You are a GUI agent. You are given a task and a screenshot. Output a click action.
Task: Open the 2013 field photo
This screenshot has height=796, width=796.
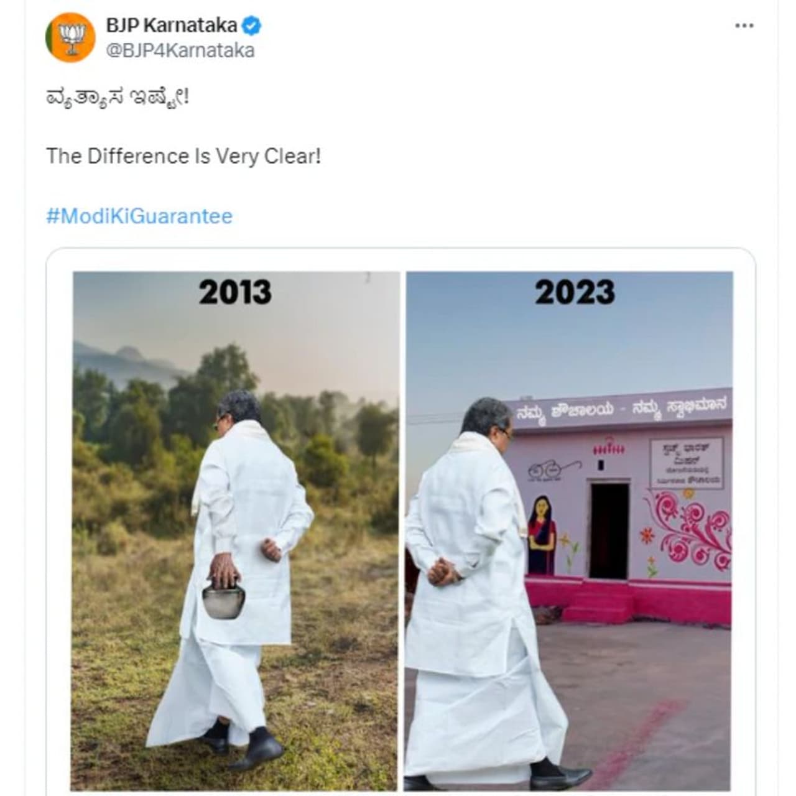236,530
